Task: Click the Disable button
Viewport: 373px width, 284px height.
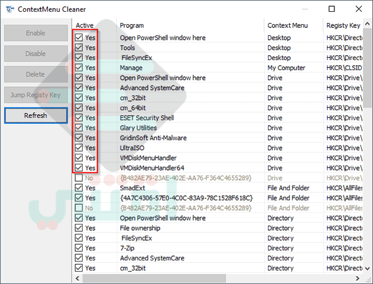Action: (35, 53)
